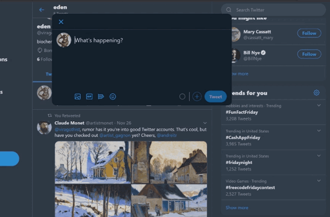330x217 pixels.
Task: Open chevron menu on Claude Monet tweet
Action: (205, 123)
